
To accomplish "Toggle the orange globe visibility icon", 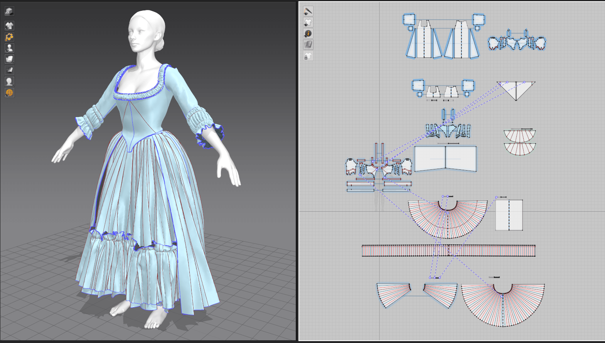I will click(x=9, y=92).
